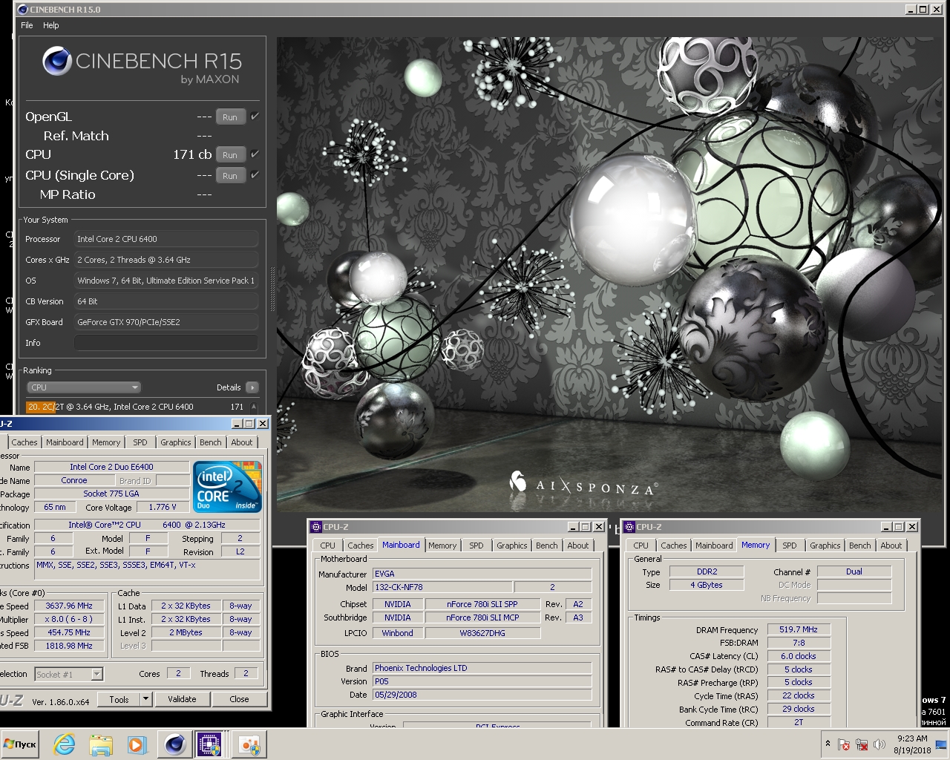The image size is (950, 760).
Task: Expand the CPU-Z Tools dropdown arrow
Action: click(145, 699)
